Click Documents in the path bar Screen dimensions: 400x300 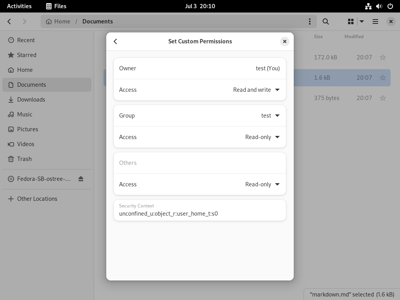tap(97, 21)
